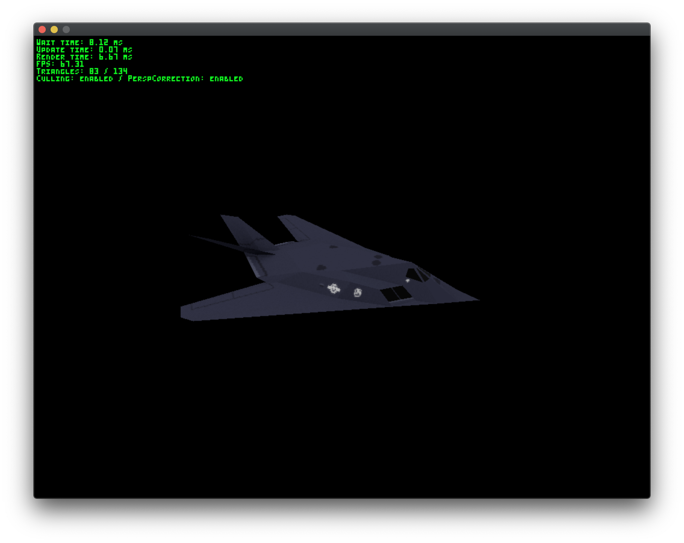Click the Triangles count text
This screenshot has width=684, height=543.
click(x=82, y=71)
